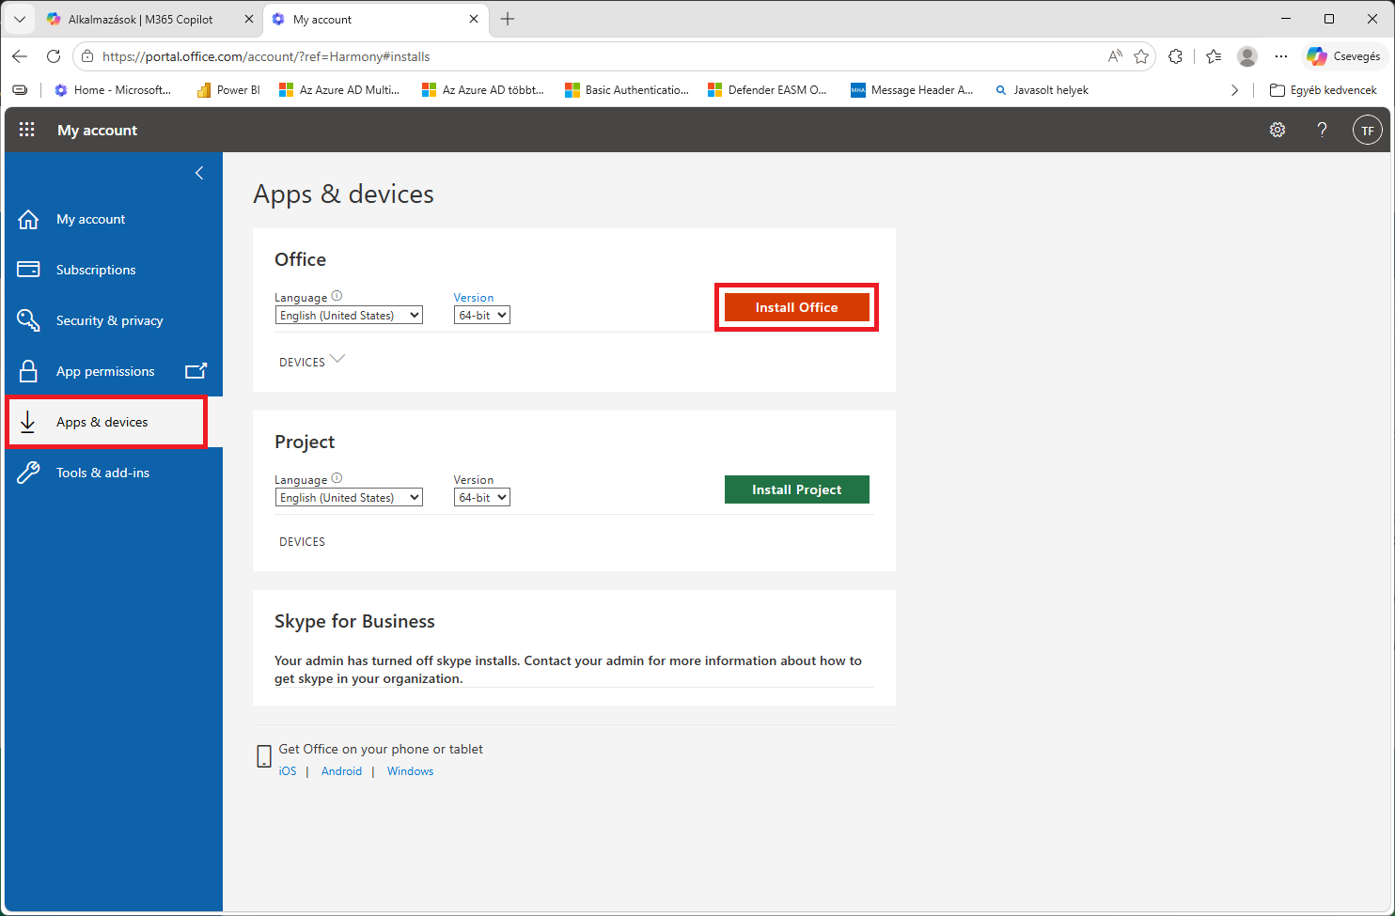The width and height of the screenshot is (1395, 916).
Task: Open the Office Language dropdown
Action: click(349, 316)
